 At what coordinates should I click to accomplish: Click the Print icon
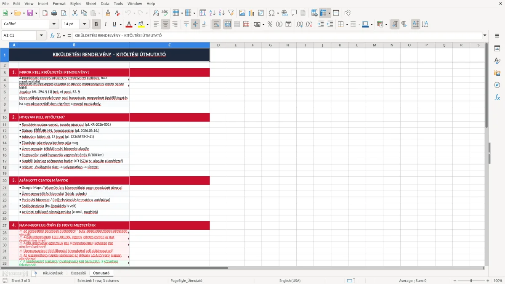pyautogui.click(x=54, y=13)
